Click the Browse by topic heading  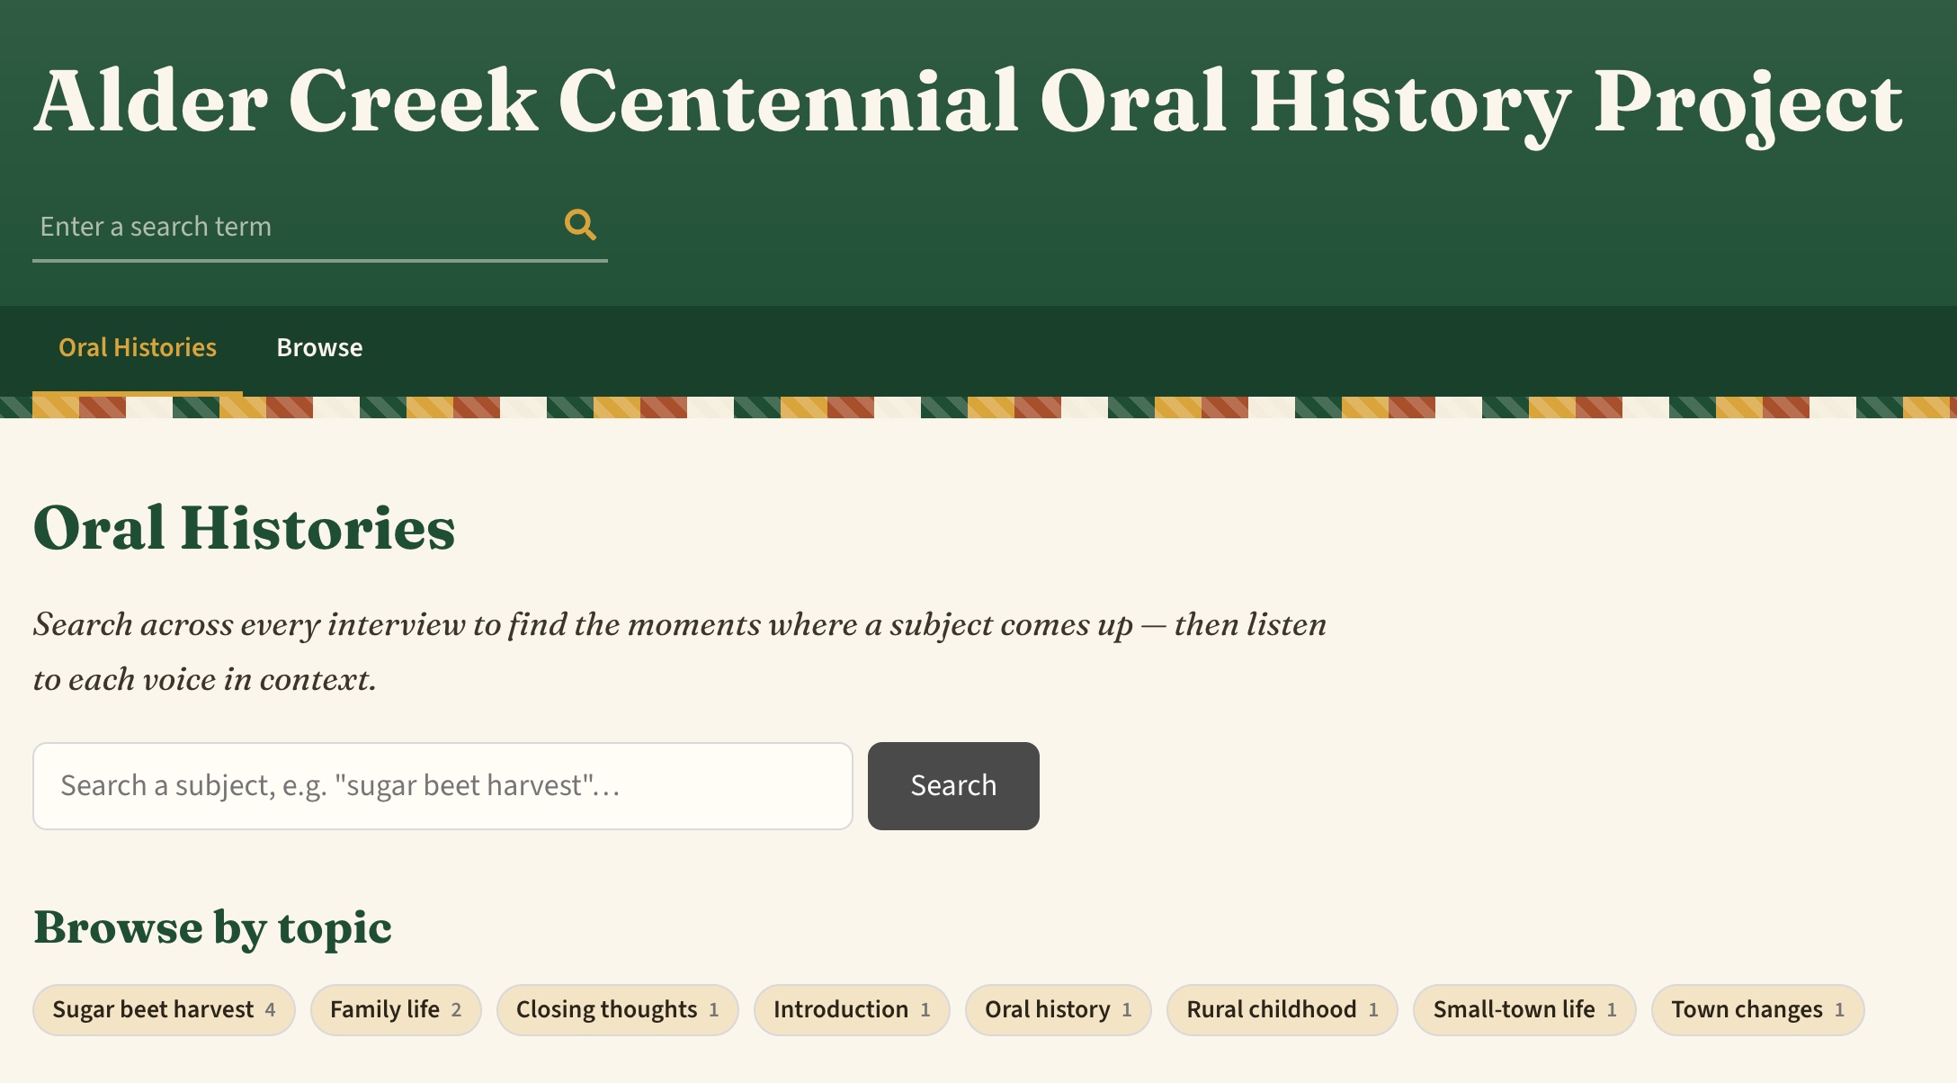212,927
